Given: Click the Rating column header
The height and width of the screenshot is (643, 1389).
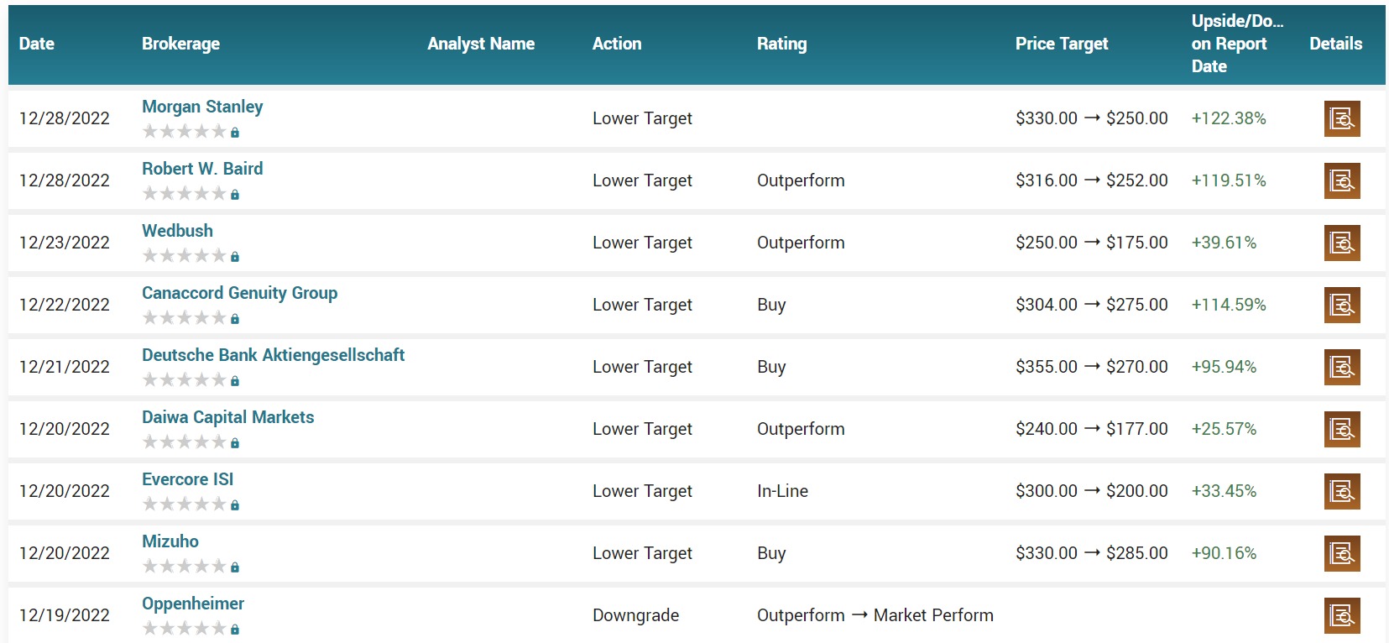Looking at the screenshot, I should (x=781, y=44).
